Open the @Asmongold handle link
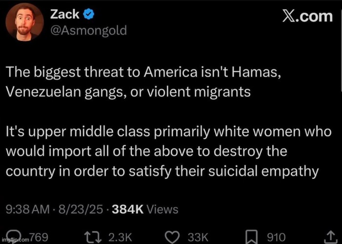The image size is (342, 244). (x=89, y=31)
